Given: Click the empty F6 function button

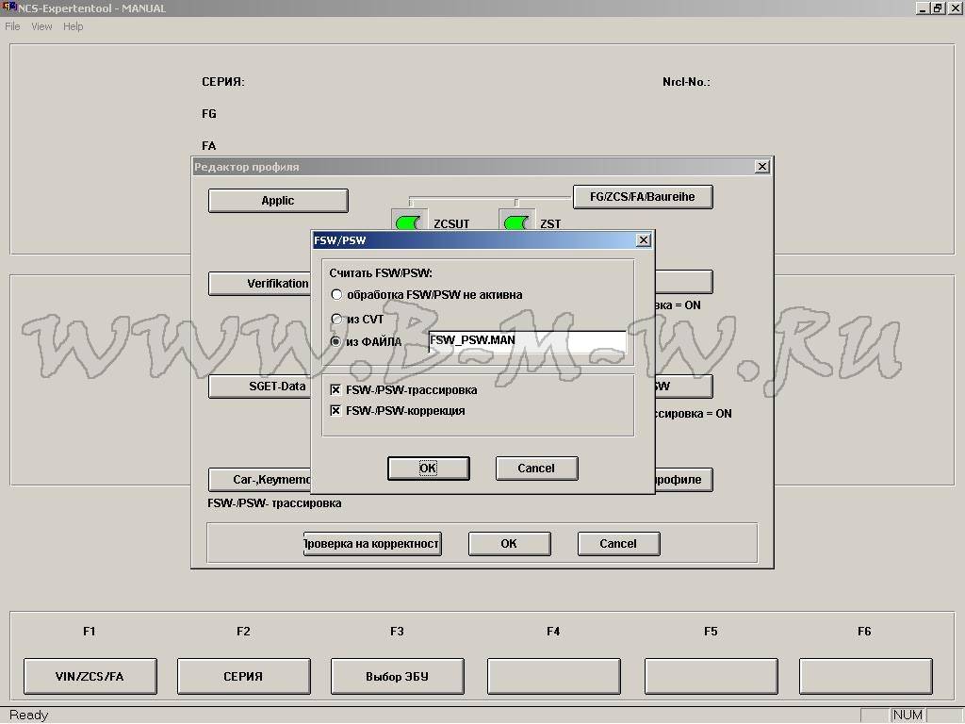Looking at the screenshot, I should coord(865,676).
